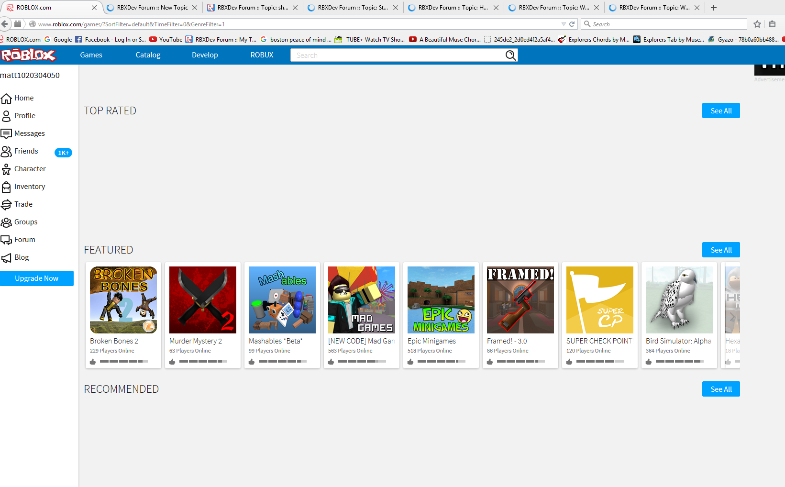Open the Mashables *Beta* thumbnail

(282, 300)
